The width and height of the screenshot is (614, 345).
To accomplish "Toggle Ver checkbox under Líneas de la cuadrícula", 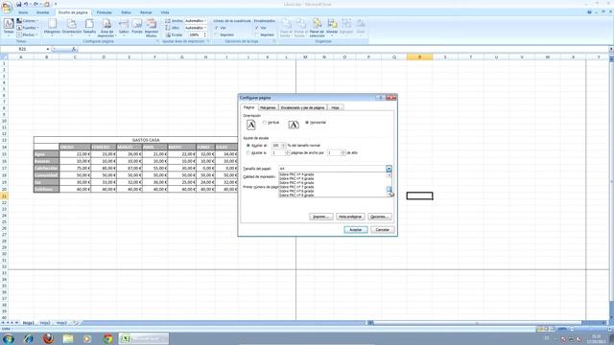I will pyautogui.click(x=217, y=28).
